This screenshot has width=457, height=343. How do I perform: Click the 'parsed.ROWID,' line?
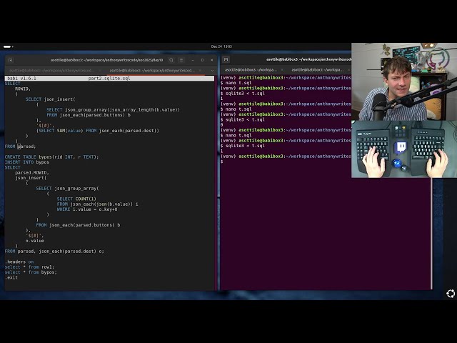32,173
